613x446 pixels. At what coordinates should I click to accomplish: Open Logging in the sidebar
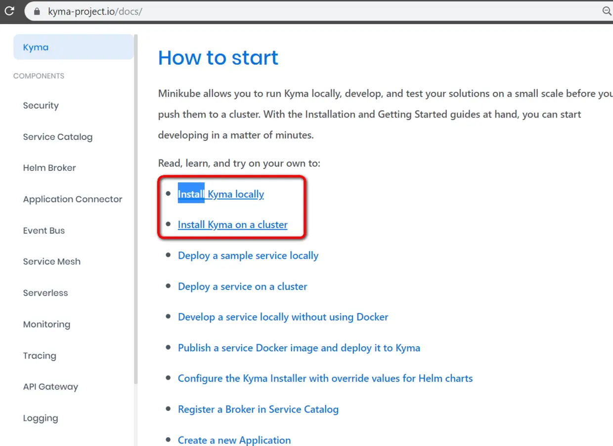[41, 418]
